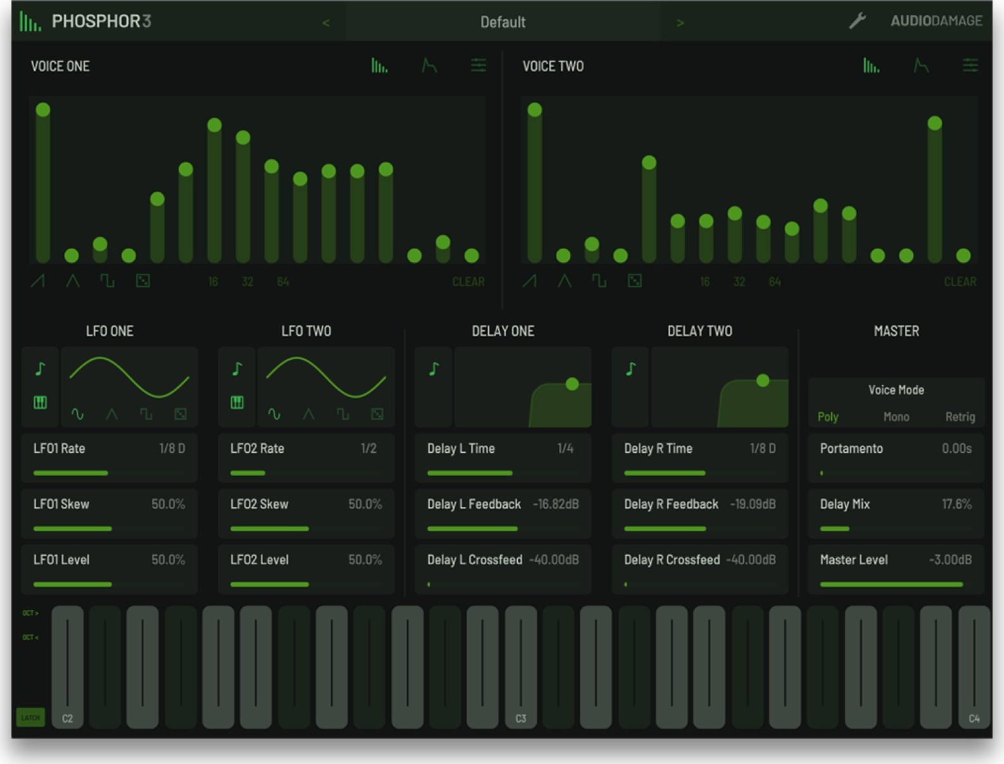Viewport: 1004px width, 764px height.
Task: Toggle Delay Two tempo sync note icon
Action: click(x=631, y=369)
